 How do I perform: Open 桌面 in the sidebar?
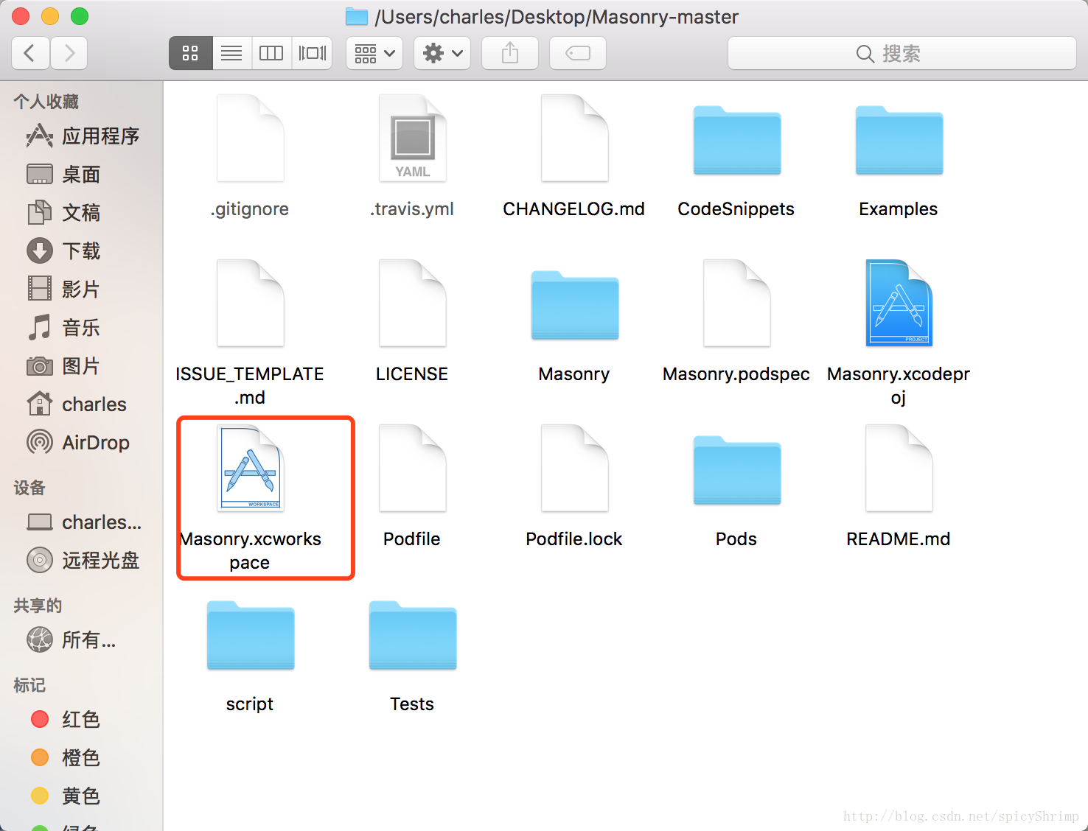83,175
